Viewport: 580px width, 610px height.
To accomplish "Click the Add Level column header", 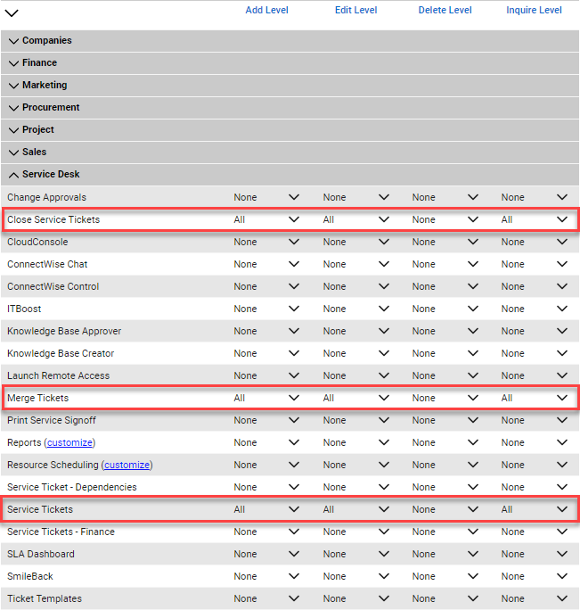I will [x=266, y=11].
